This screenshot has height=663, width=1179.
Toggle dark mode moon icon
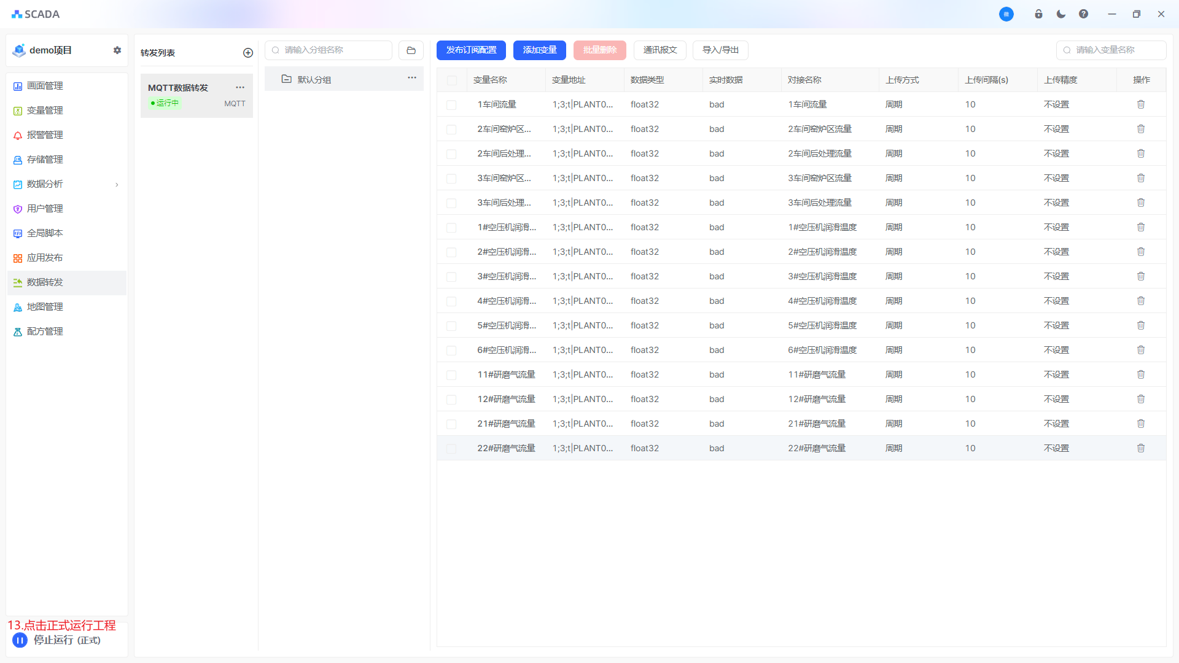coord(1061,14)
